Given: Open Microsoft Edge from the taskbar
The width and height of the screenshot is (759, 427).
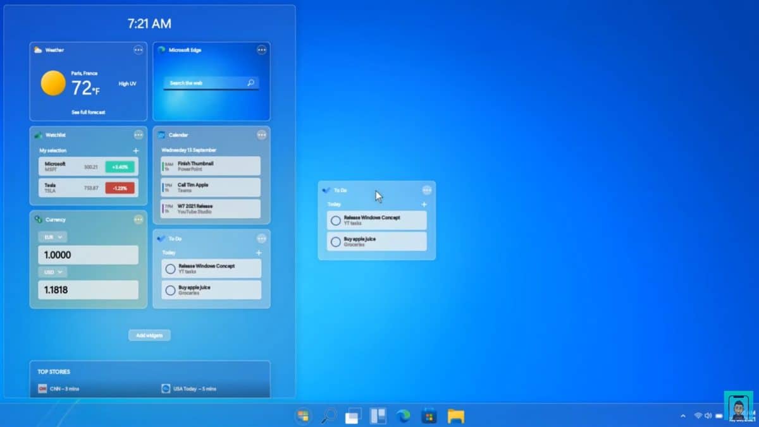Looking at the screenshot, I should (x=404, y=416).
